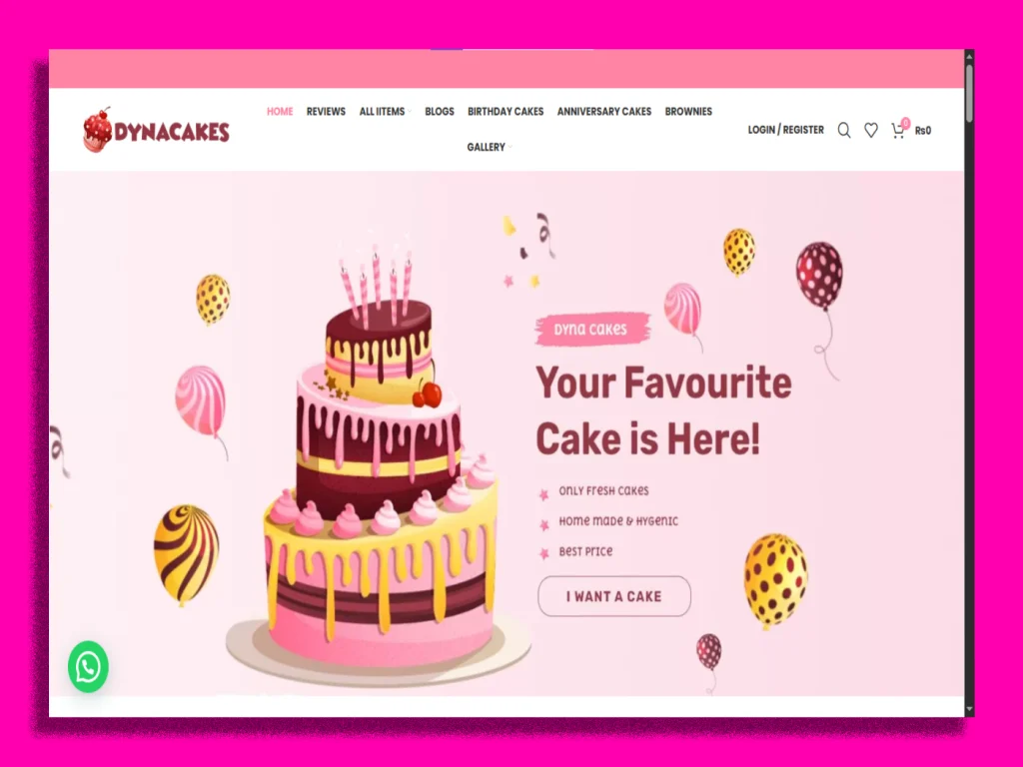Expand the Gallery dropdown menu
Screen dimensions: 1023x767
[490, 148]
